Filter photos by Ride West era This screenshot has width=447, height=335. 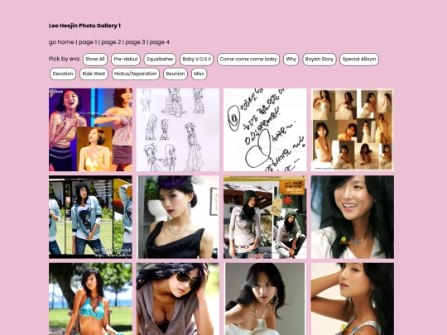(x=94, y=74)
